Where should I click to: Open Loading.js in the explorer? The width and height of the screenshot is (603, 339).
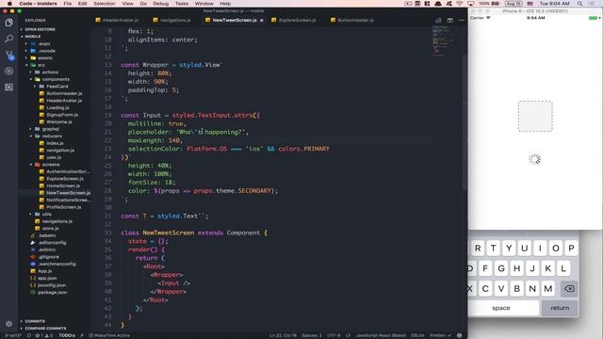pyautogui.click(x=58, y=107)
